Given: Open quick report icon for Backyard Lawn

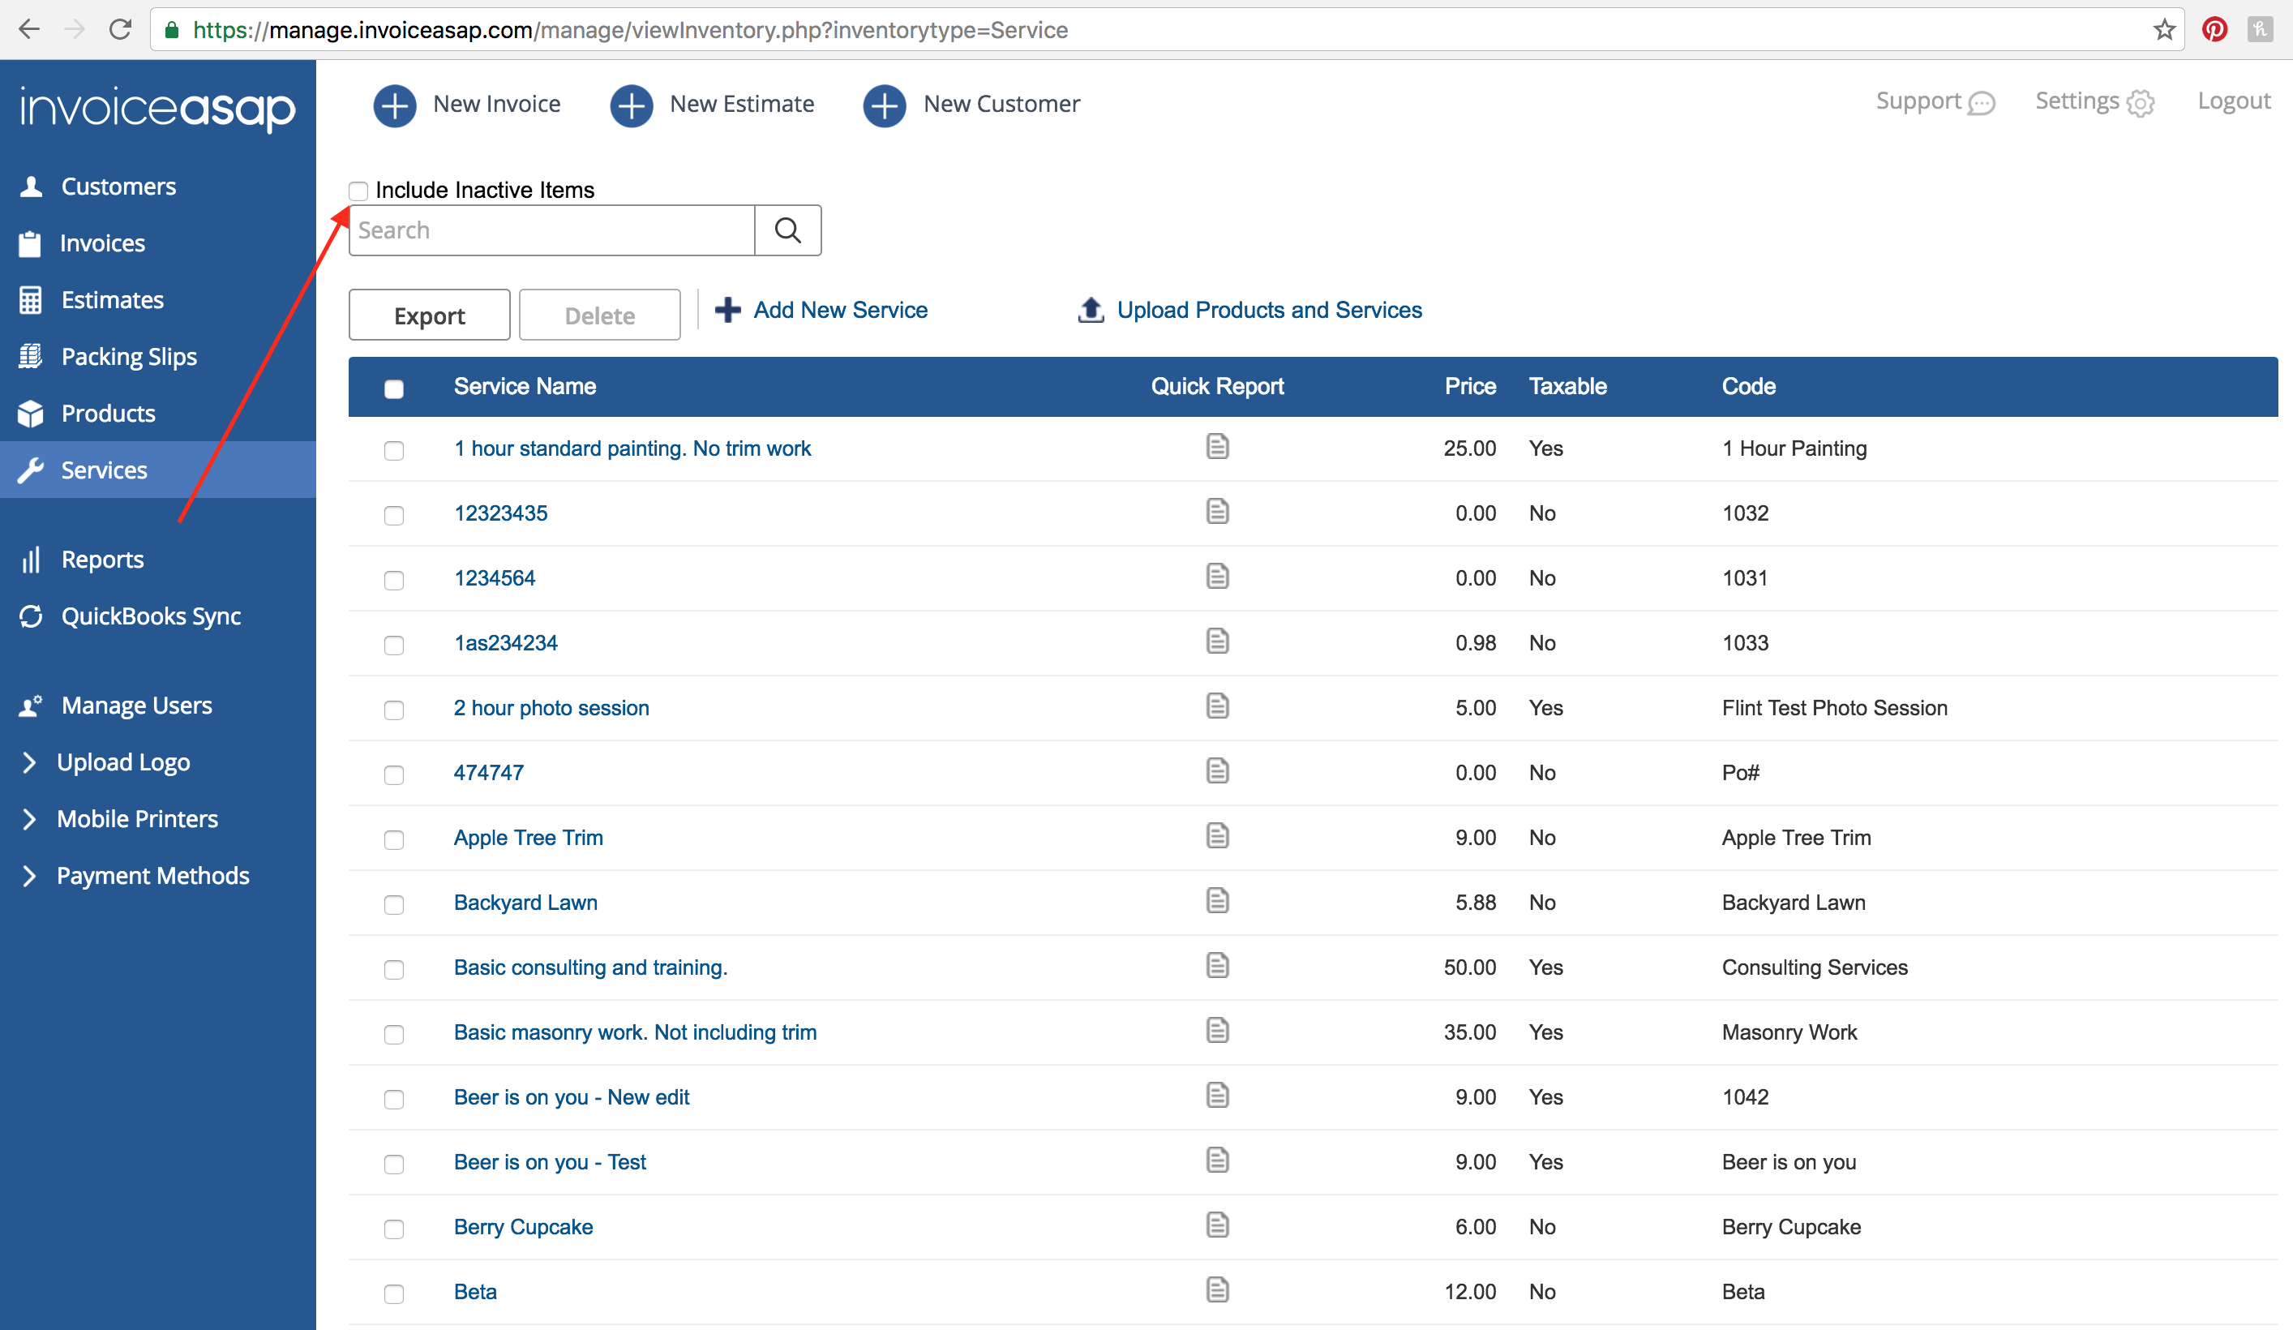Looking at the screenshot, I should coord(1218,900).
